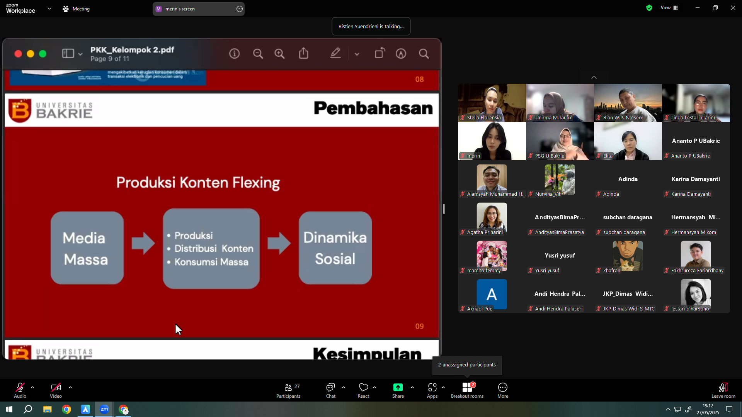Expand the Apps options arrow
The width and height of the screenshot is (742, 417).
click(443, 387)
